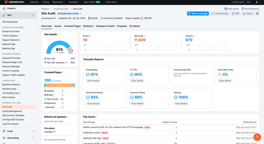The width and height of the screenshot is (264, 144).
Task: Click the Have issues count 95
Action: click(62, 99)
